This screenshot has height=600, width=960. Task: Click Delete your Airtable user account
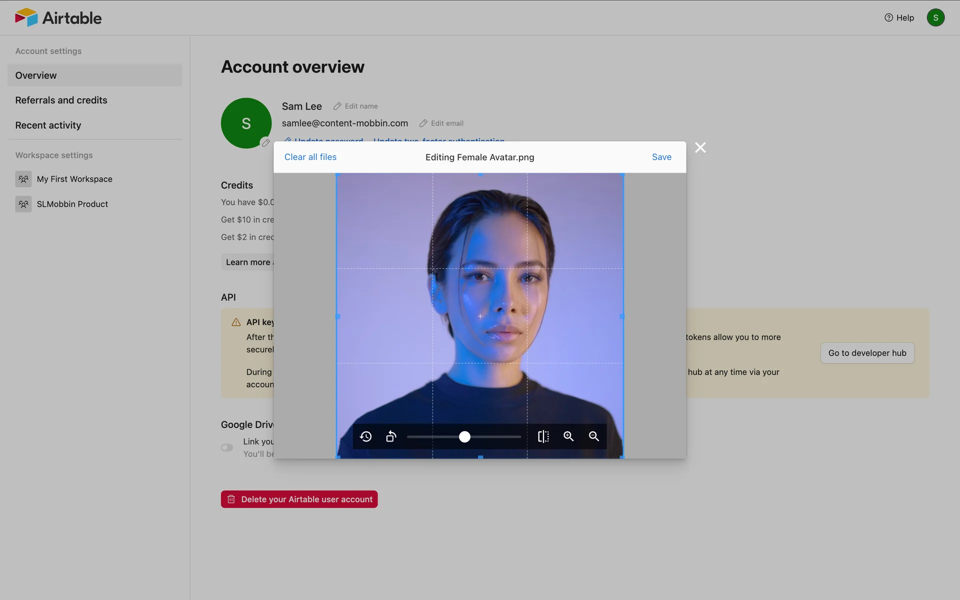(x=299, y=499)
